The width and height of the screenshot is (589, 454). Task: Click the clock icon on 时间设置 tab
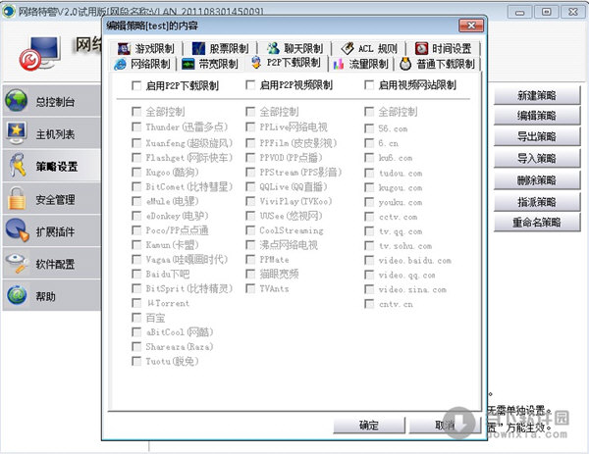(x=421, y=48)
